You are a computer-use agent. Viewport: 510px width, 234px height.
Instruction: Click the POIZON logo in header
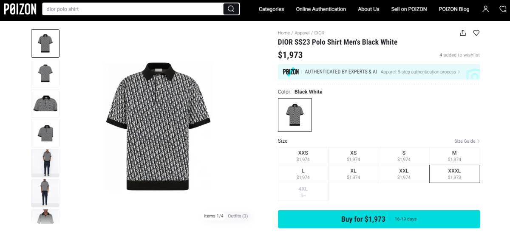point(20,9)
